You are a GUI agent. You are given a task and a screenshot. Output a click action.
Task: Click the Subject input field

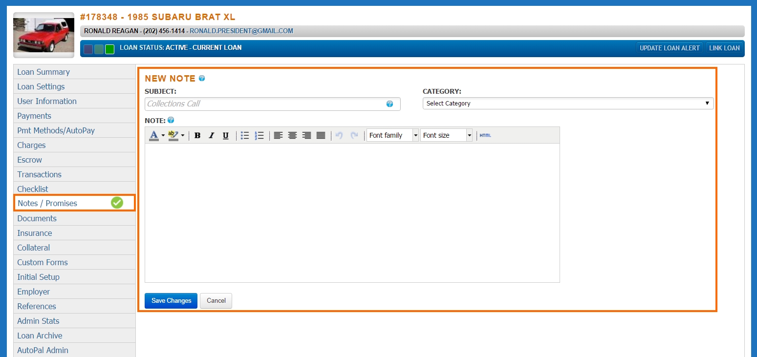pyautogui.click(x=273, y=104)
